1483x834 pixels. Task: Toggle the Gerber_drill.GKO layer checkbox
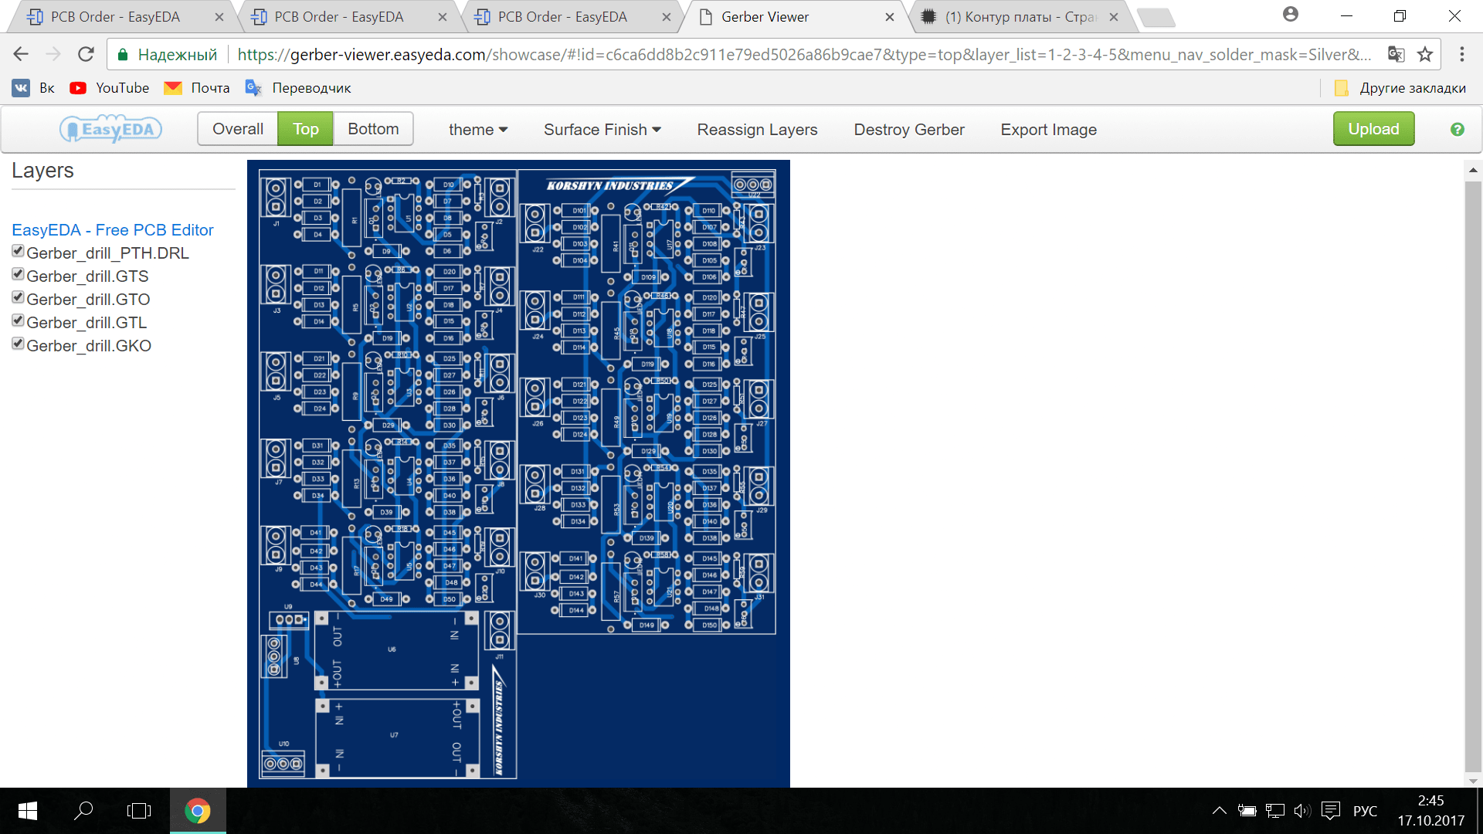(18, 344)
